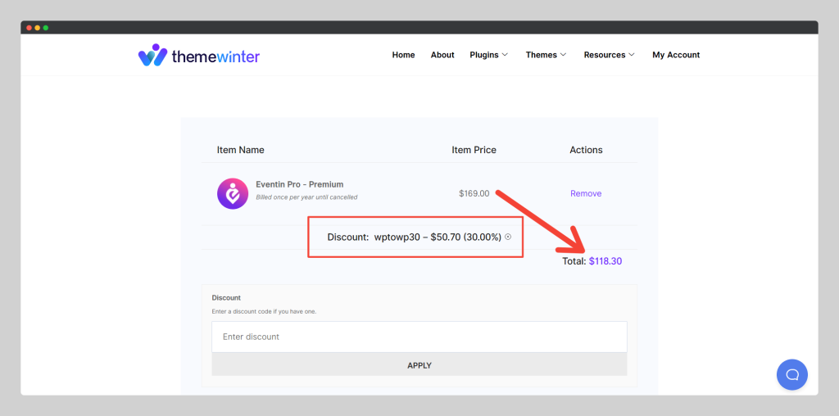Viewport: 839px width, 416px height.
Task: Click the ThemeWinter logo
Action: tap(198, 55)
